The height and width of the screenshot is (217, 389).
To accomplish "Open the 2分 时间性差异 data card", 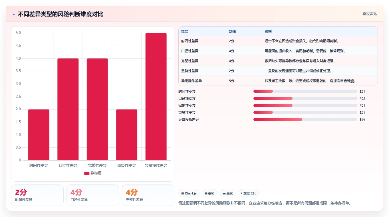I will coord(37,195).
